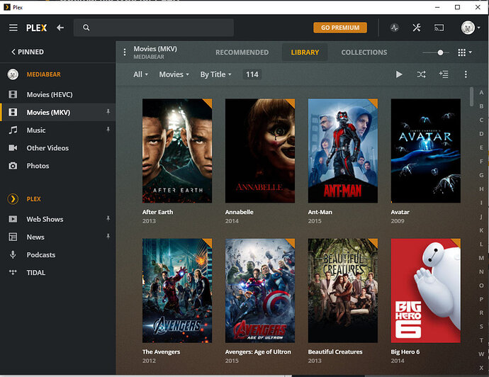Click the After Earth title link
Screen dimensions: 489x377
[157, 212]
